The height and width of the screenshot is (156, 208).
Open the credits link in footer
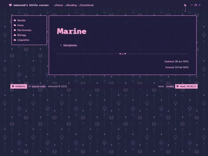[170, 86]
